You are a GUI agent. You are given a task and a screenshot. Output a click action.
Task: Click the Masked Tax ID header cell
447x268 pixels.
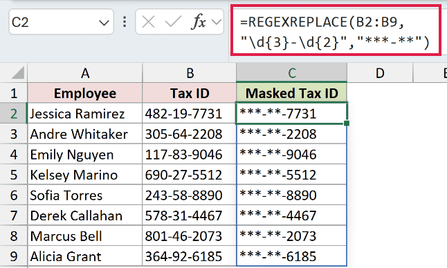click(x=291, y=93)
